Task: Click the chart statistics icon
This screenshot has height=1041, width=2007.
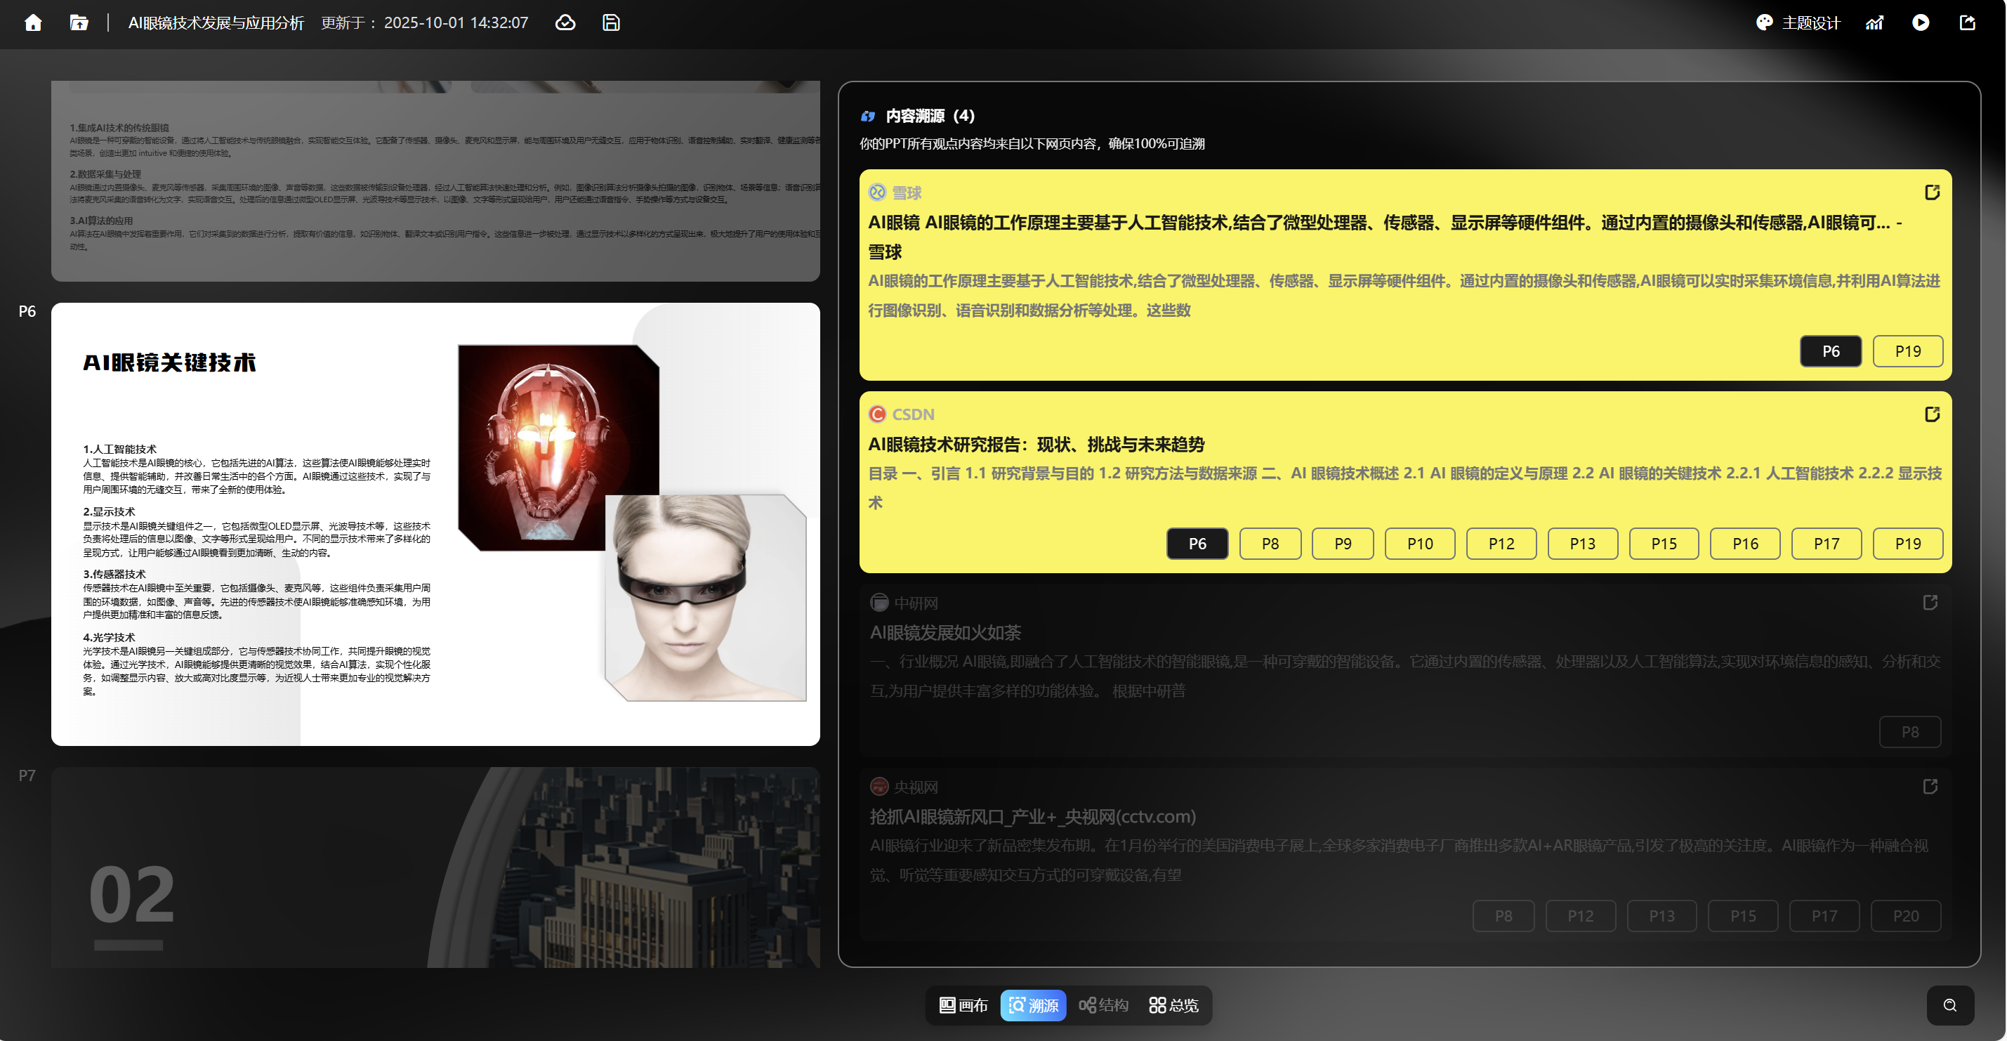Action: [x=1874, y=22]
